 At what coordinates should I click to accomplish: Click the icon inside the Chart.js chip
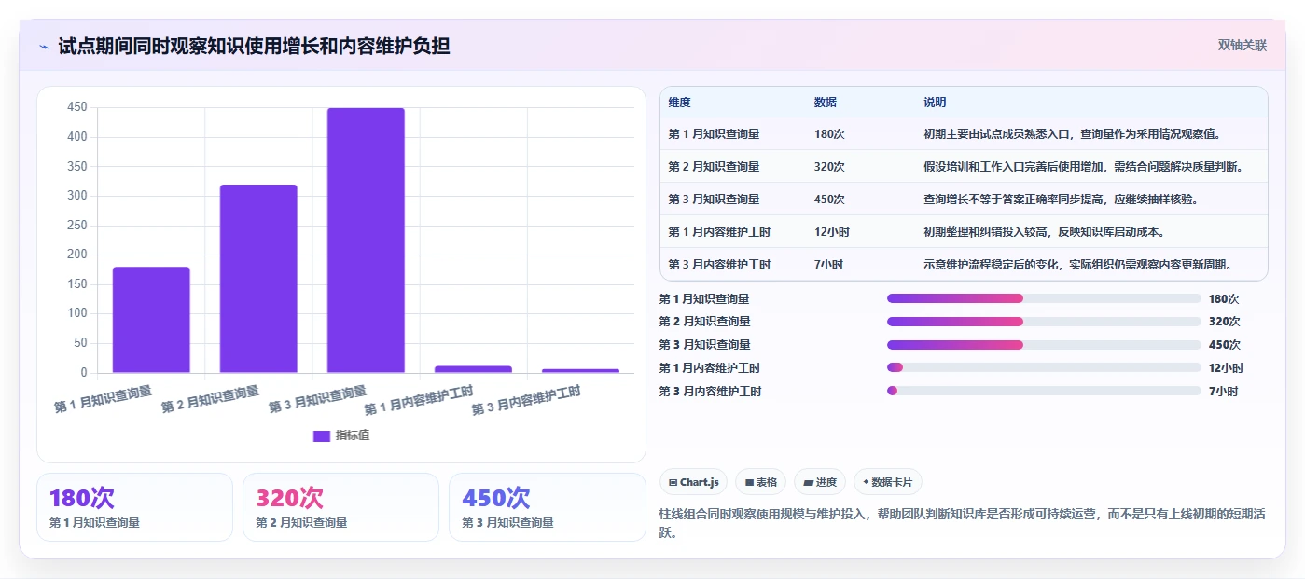[673, 482]
